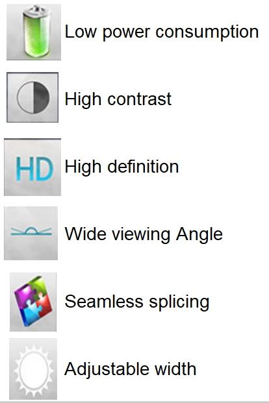Viewport: 269px width, 403px height.
Task: Select the white sun-gear icon
Action: click(x=33, y=369)
